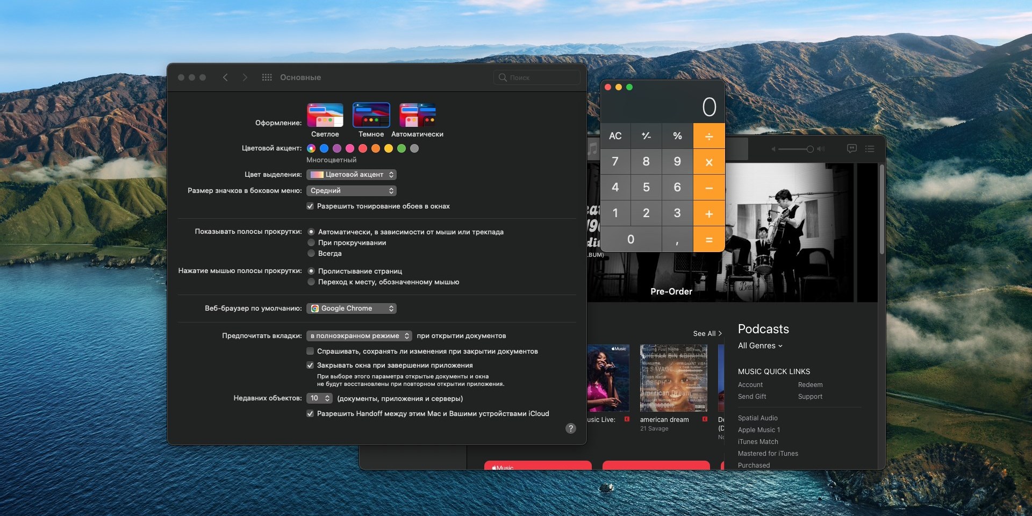Image resolution: width=1032 pixels, height=516 pixels.
Task: Choose the graphite accent color
Action: pyautogui.click(x=414, y=148)
